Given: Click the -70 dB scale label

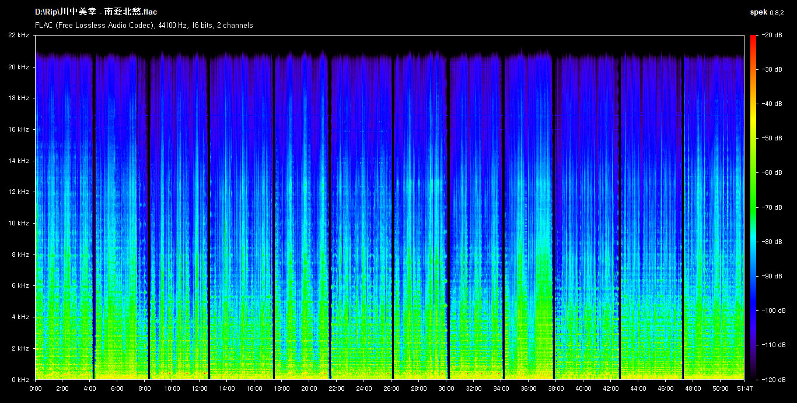Looking at the screenshot, I should [x=772, y=207].
